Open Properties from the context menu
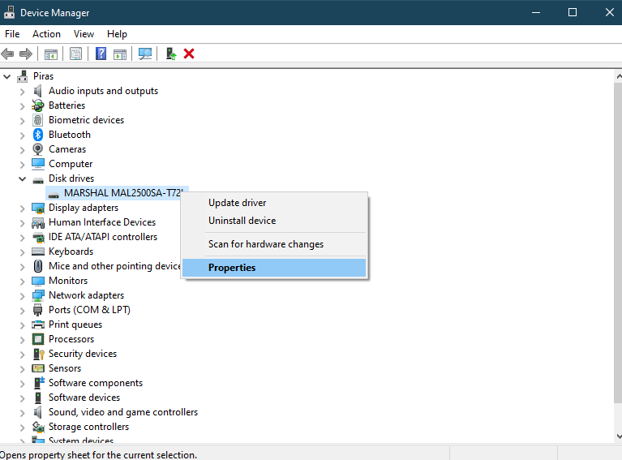622x460 pixels. pos(274,268)
